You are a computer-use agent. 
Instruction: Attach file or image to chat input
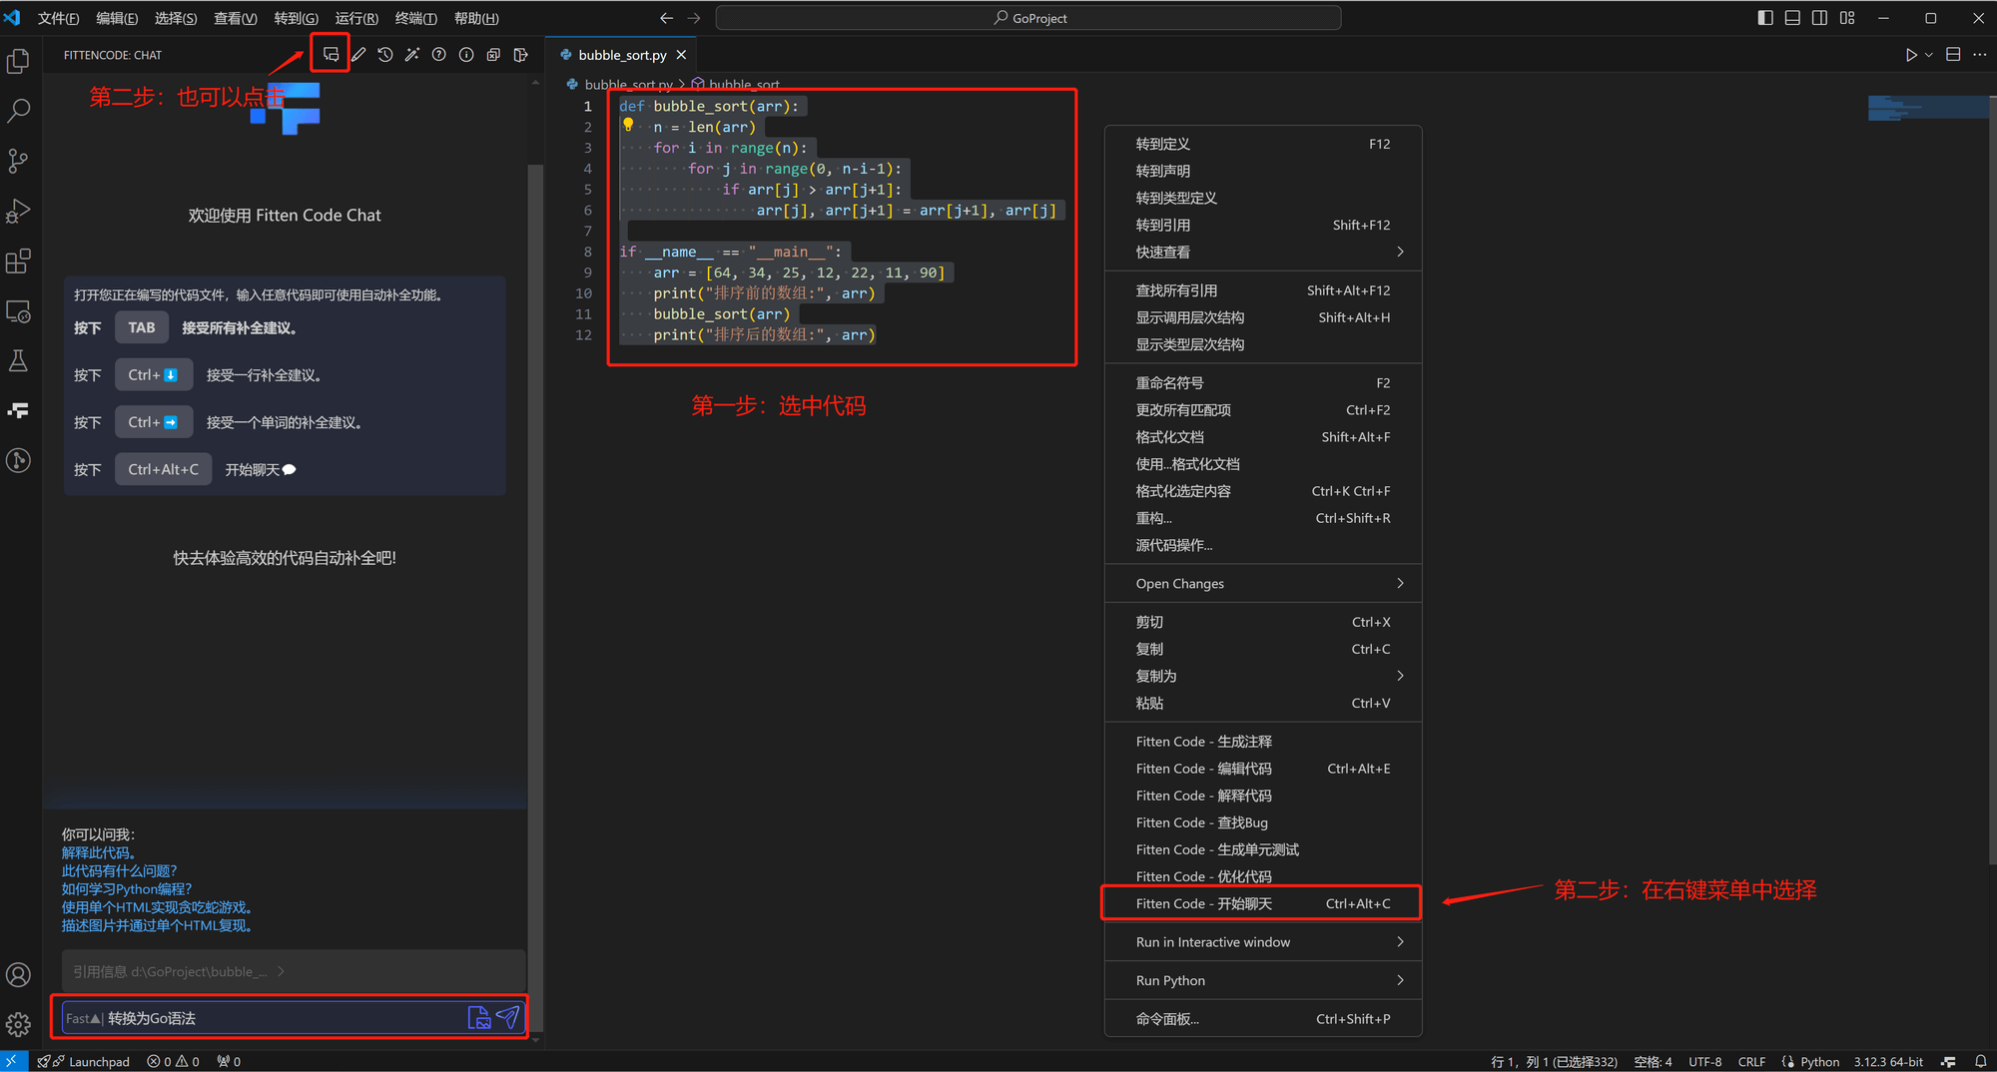coord(479,1017)
